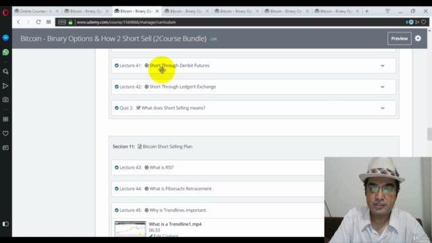Click the What is a Trendline1.mp4 thumbnail
Viewport: 432px width, 243px height.
pyautogui.click(x=130, y=229)
